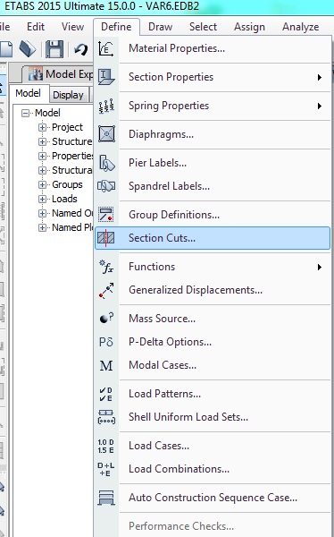Switch to the Display tab
The image size is (334, 537).
[69, 95]
